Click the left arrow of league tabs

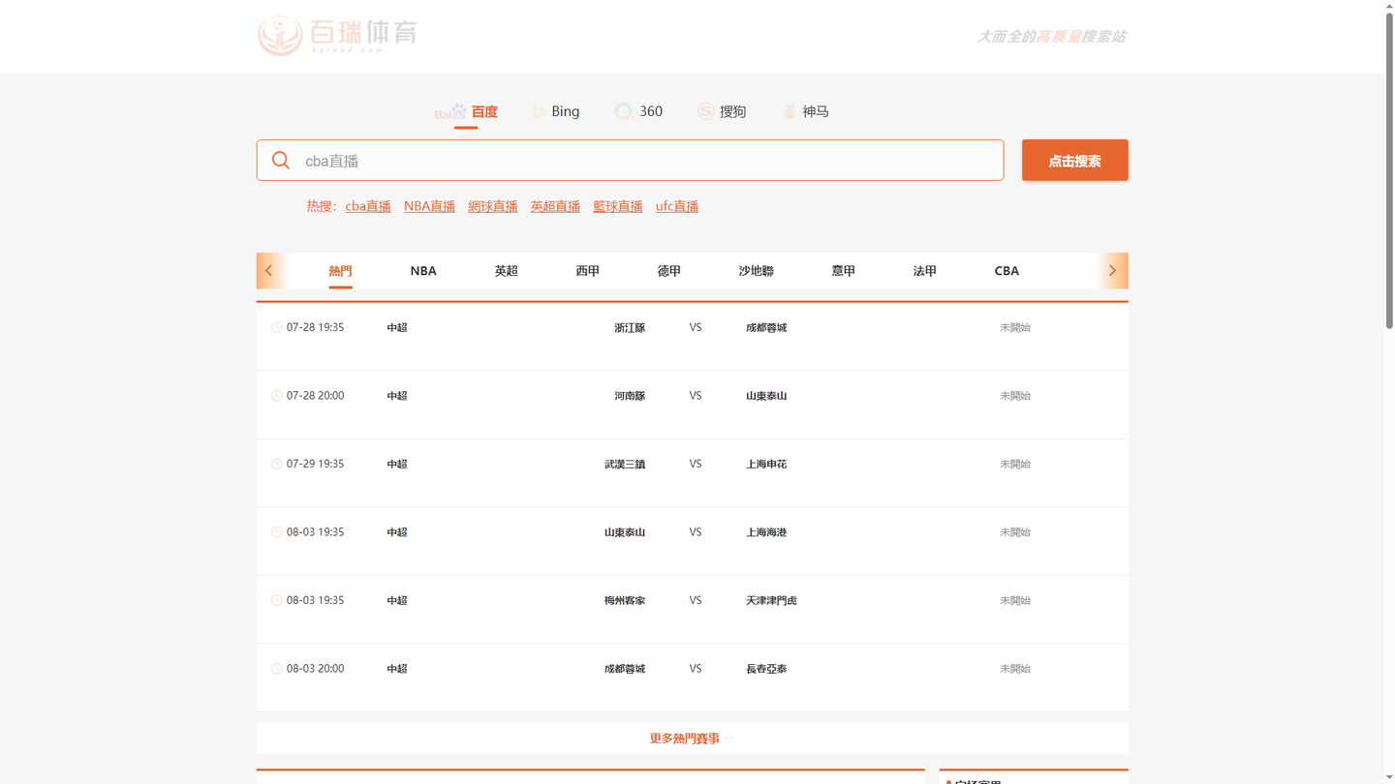[270, 271]
